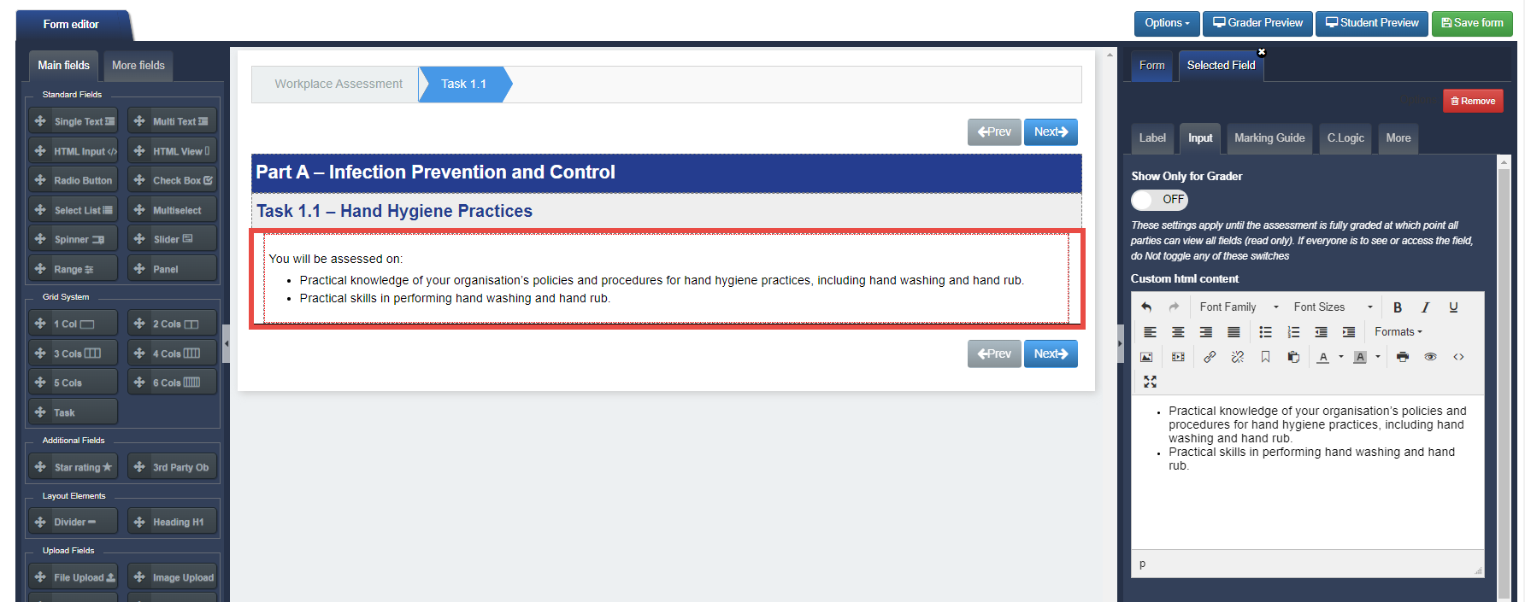Remove the selected field
This screenshot has height=602, width=1525.
1473,101
